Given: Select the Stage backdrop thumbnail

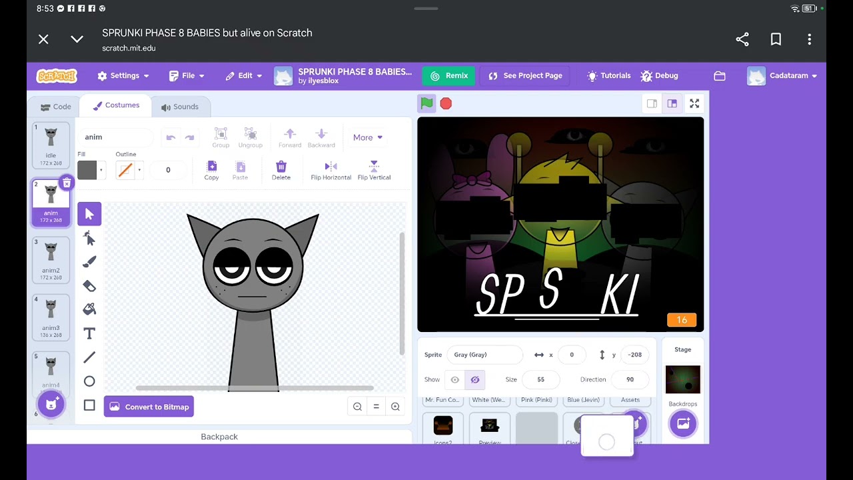Looking at the screenshot, I should pos(683,380).
